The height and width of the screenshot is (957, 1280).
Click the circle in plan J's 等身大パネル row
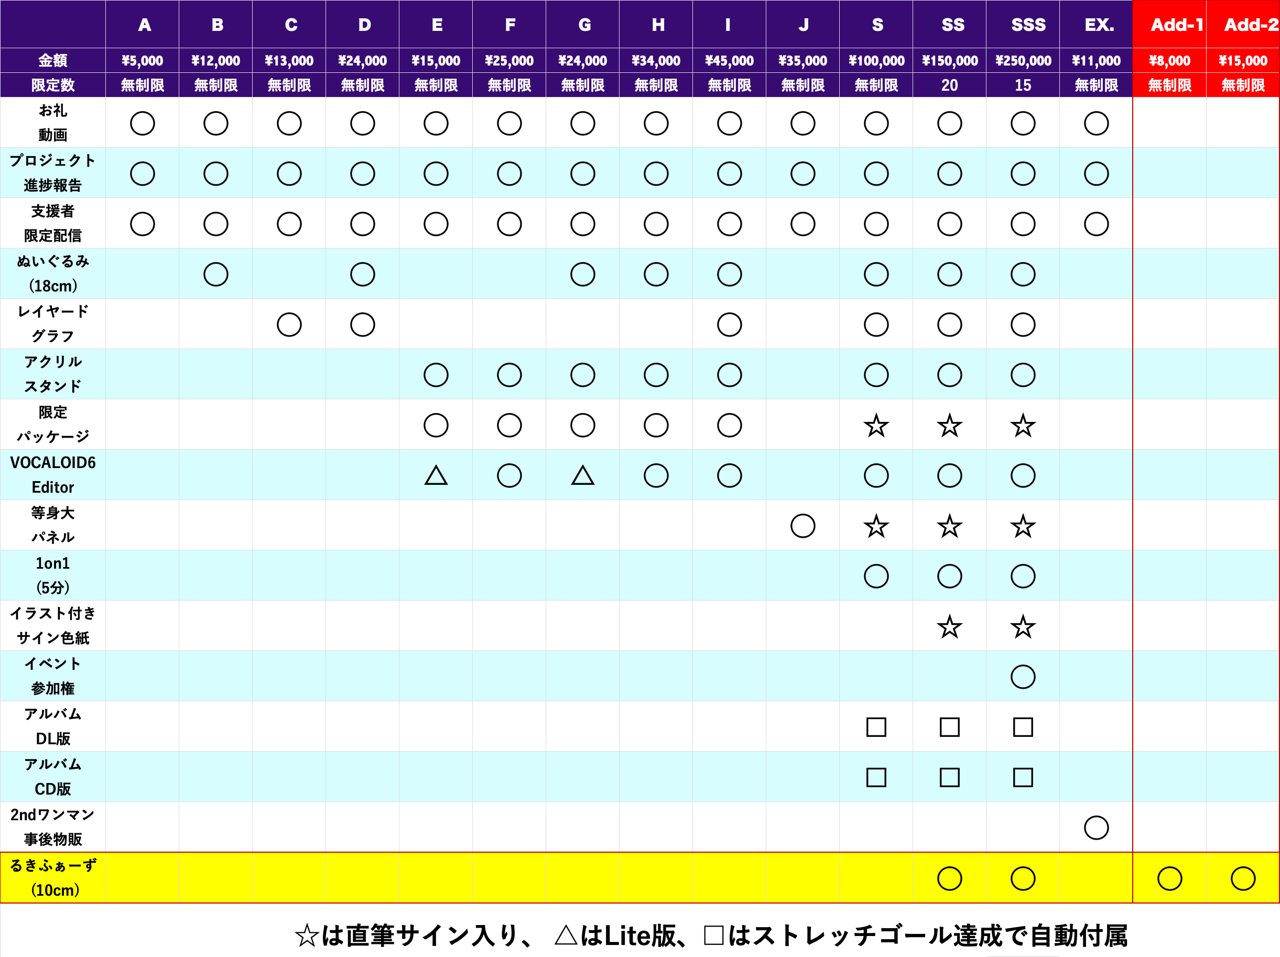[x=802, y=527]
